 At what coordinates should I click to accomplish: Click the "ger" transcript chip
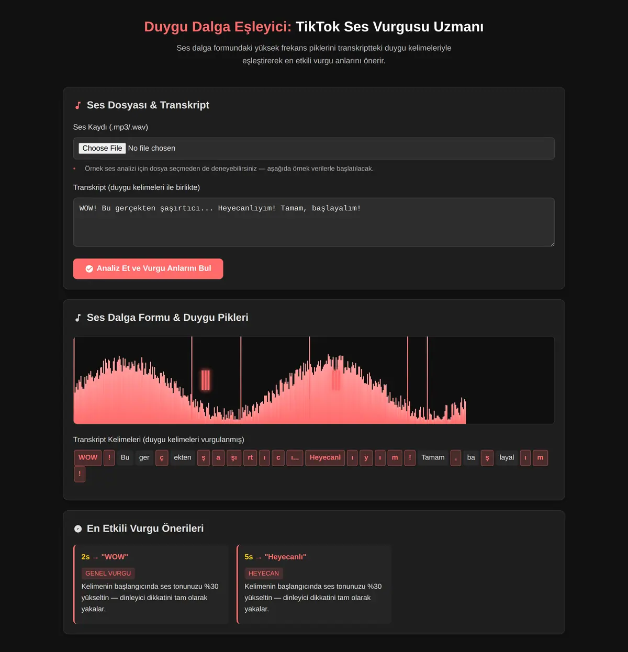[144, 458]
